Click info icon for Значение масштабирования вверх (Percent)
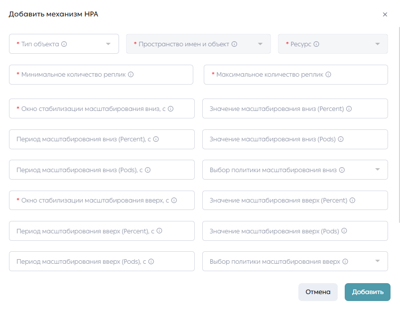The image size is (400, 309). (352, 201)
